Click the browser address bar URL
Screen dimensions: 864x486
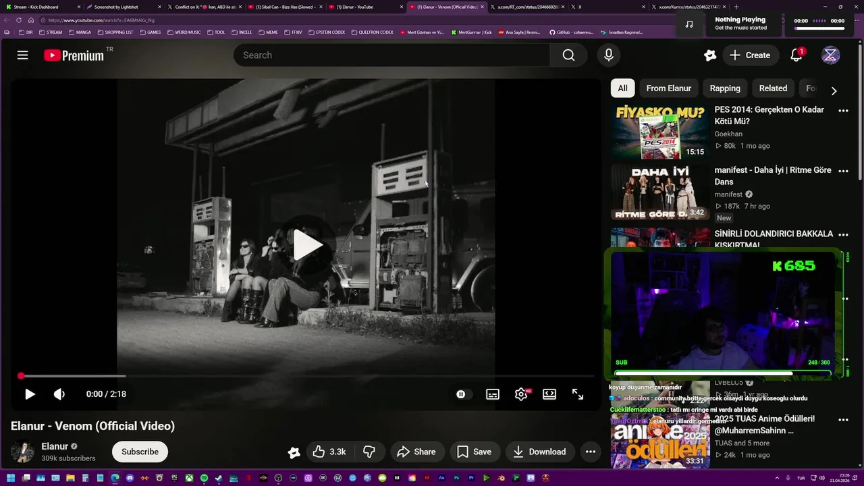[101, 20]
